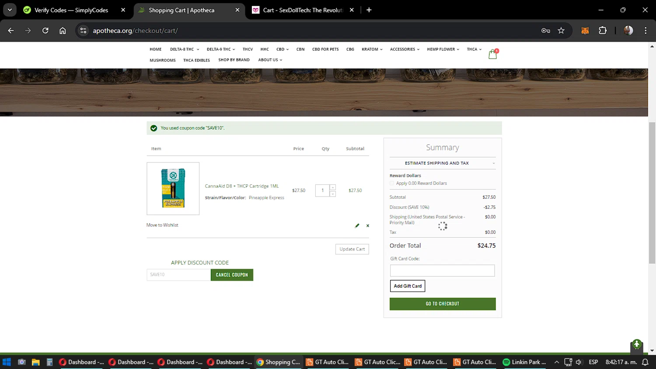
Task: Remove CannaAid cartridge with the X icon
Action: pos(368,225)
